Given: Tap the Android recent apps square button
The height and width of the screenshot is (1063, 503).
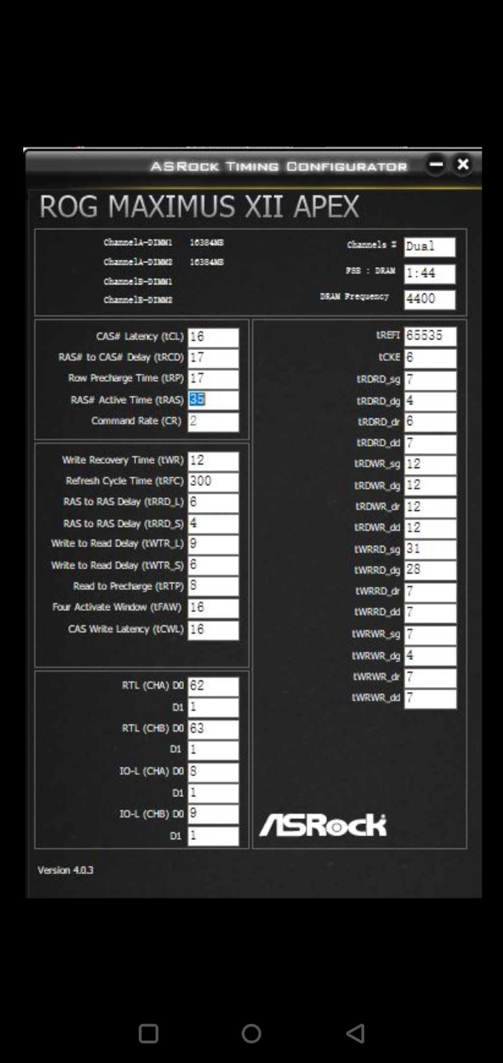Looking at the screenshot, I should 148,1034.
